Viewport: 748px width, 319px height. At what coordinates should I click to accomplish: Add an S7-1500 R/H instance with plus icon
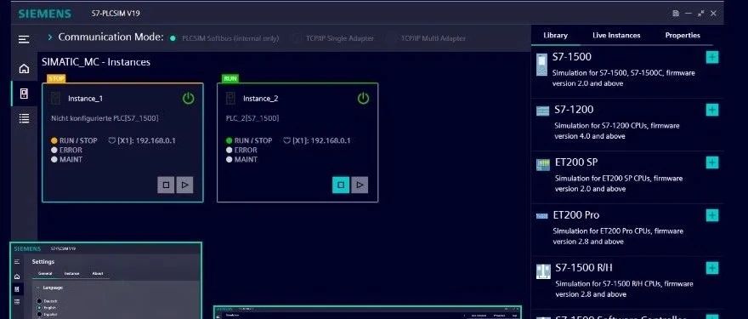711,268
